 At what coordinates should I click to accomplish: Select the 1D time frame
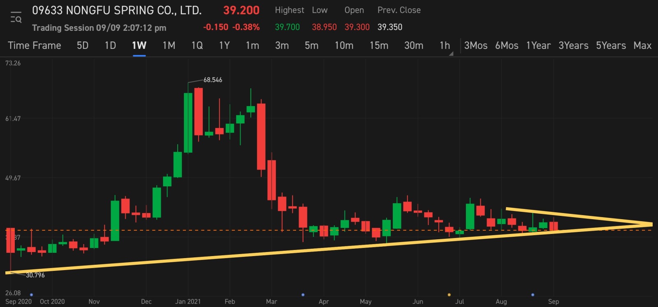click(x=110, y=46)
